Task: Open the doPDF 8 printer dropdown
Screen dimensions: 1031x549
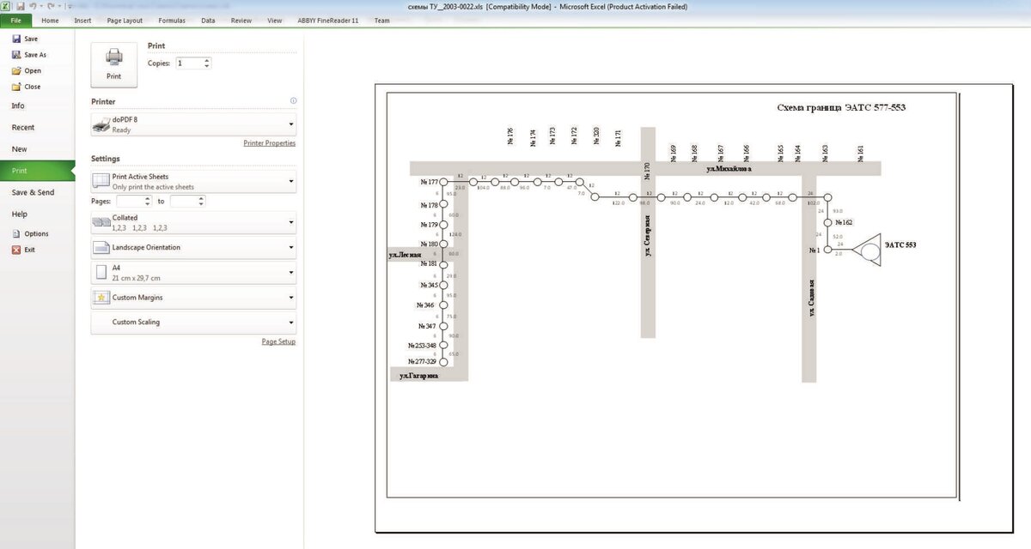Action: (193, 125)
